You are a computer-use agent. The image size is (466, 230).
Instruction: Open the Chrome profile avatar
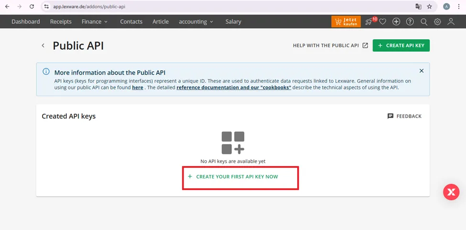[446, 7]
